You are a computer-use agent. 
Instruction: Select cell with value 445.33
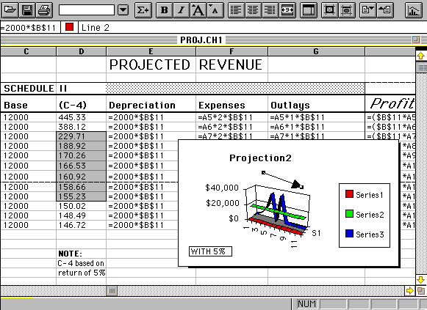pos(81,117)
